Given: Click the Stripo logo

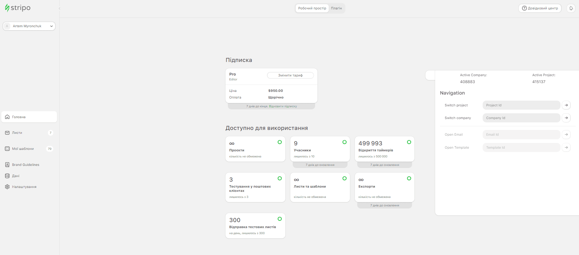Looking at the screenshot, I should tap(18, 8).
